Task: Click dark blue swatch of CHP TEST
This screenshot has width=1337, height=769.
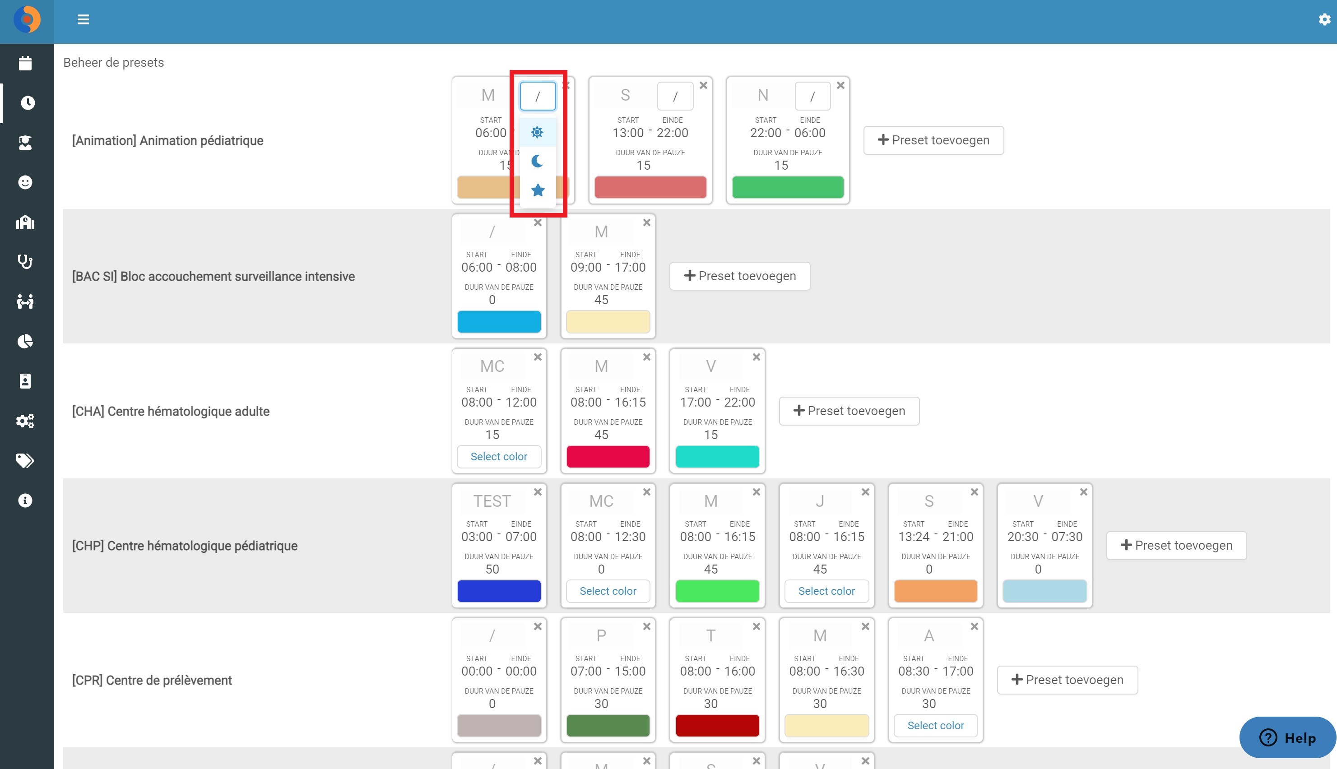Action: (499, 591)
